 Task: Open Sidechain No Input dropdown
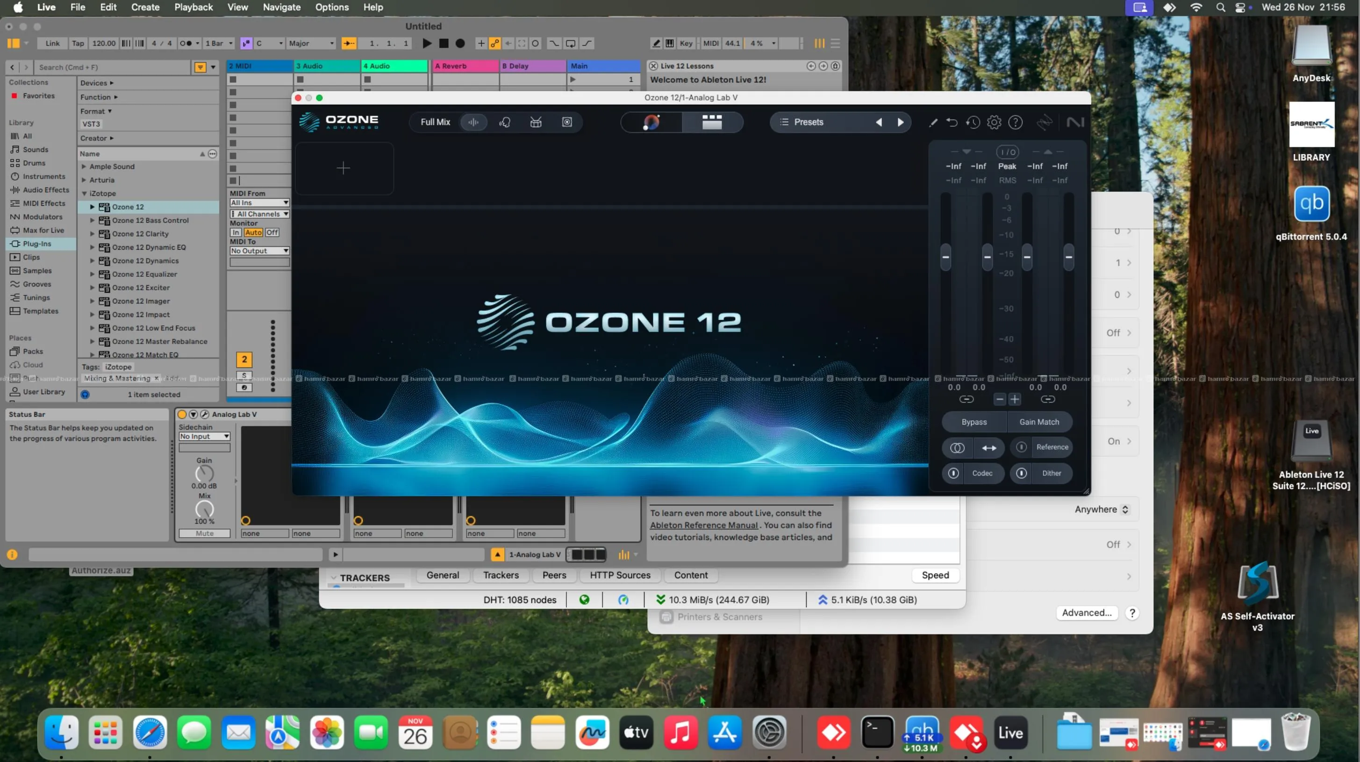(204, 436)
